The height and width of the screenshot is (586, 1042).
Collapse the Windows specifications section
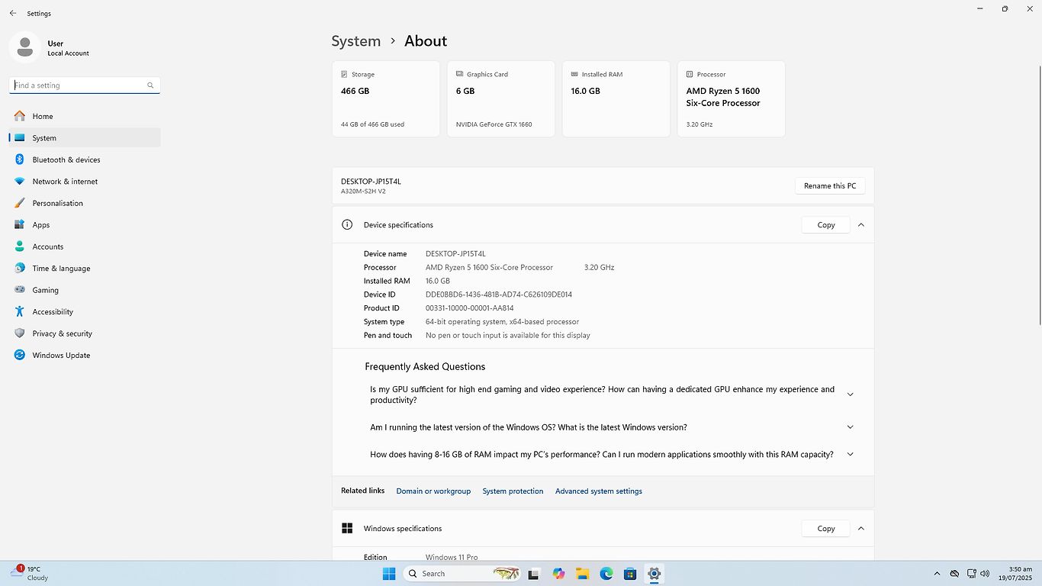click(x=860, y=529)
